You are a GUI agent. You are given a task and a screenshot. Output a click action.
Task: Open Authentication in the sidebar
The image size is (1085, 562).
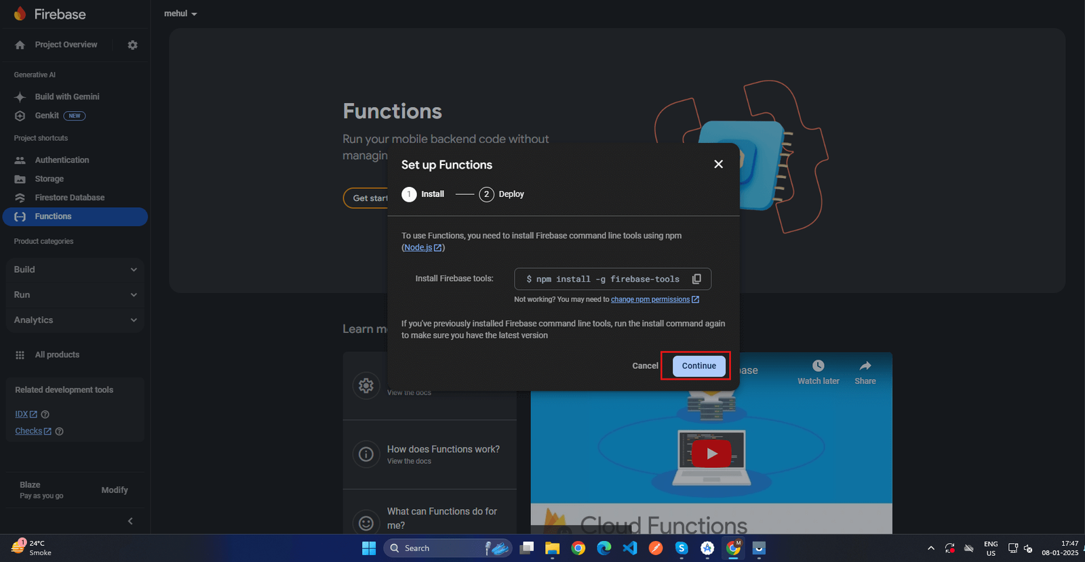click(x=62, y=160)
